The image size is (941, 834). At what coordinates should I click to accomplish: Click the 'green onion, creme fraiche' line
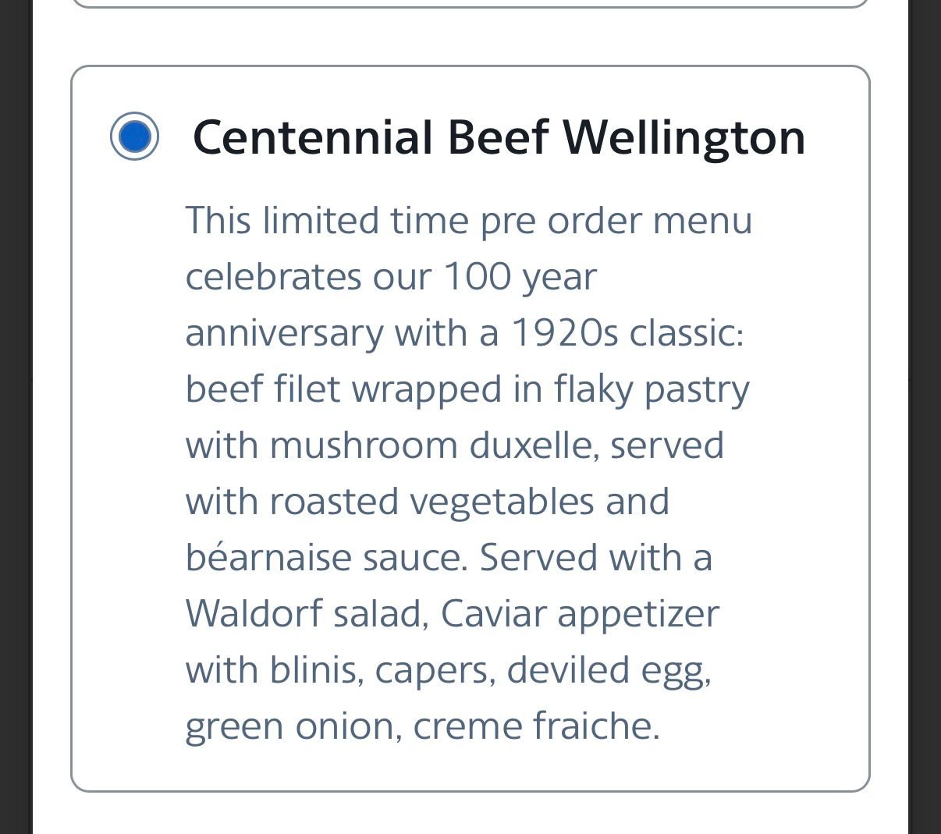click(x=422, y=726)
